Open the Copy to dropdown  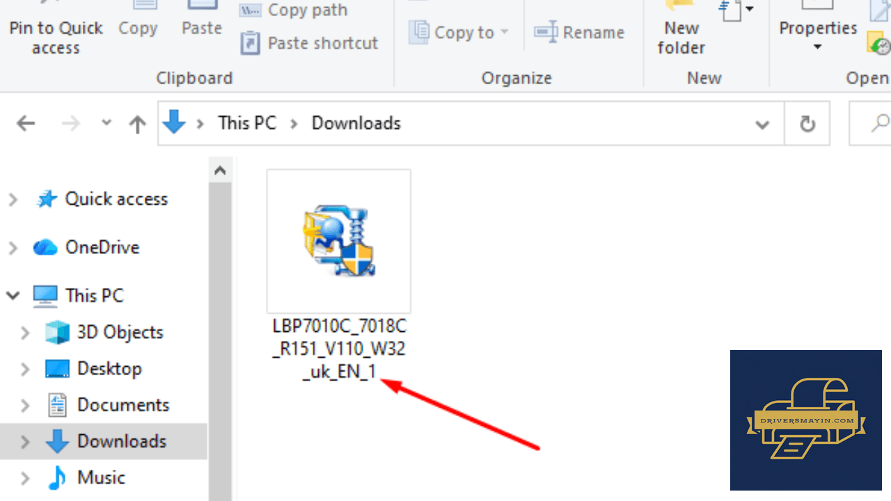459,32
